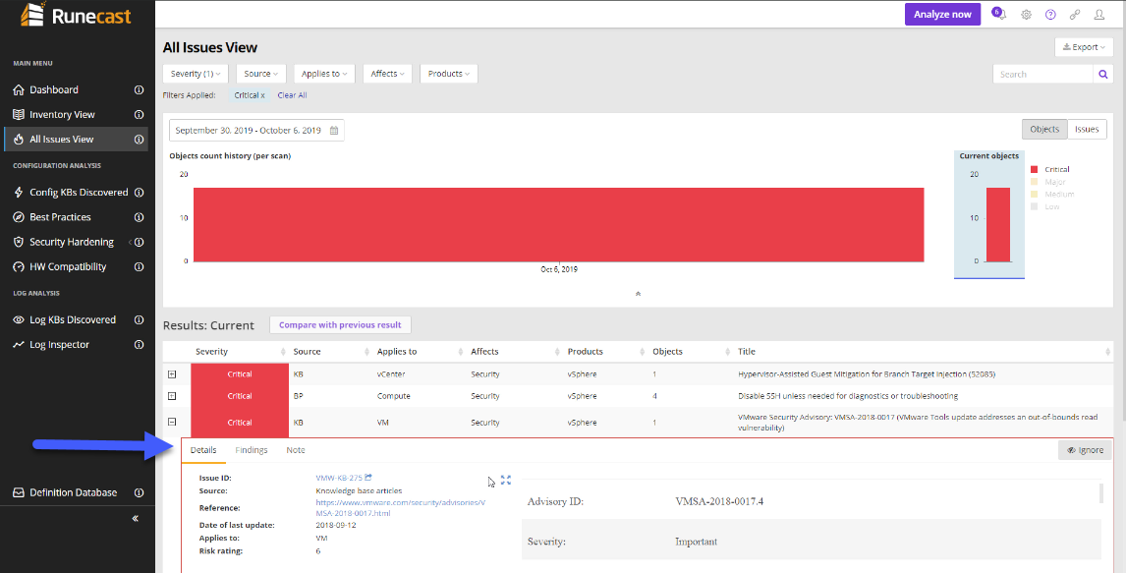Open settings gear icon in top bar
The image size is (1126, 573).
pos(1026,15)
